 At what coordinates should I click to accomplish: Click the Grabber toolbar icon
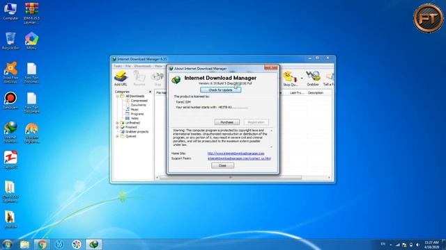(313, 78)
